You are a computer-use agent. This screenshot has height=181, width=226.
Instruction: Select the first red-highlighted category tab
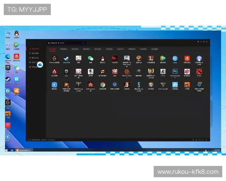click(x=53, y=49)
